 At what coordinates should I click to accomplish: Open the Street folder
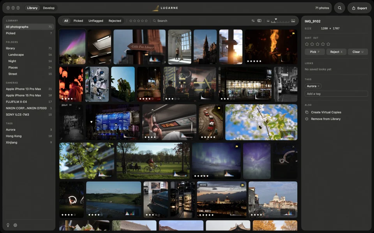29,74
